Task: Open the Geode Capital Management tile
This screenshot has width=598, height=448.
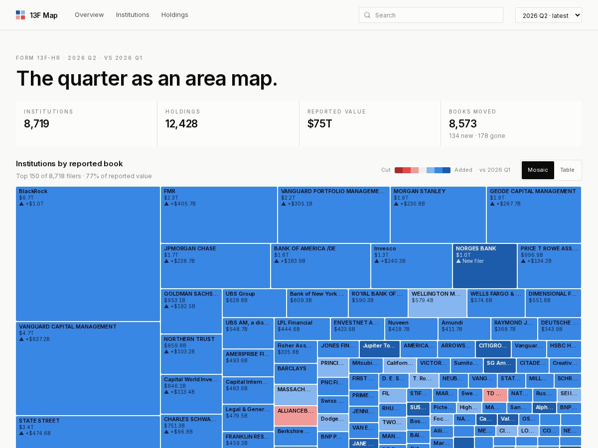Action: point(534,215)
